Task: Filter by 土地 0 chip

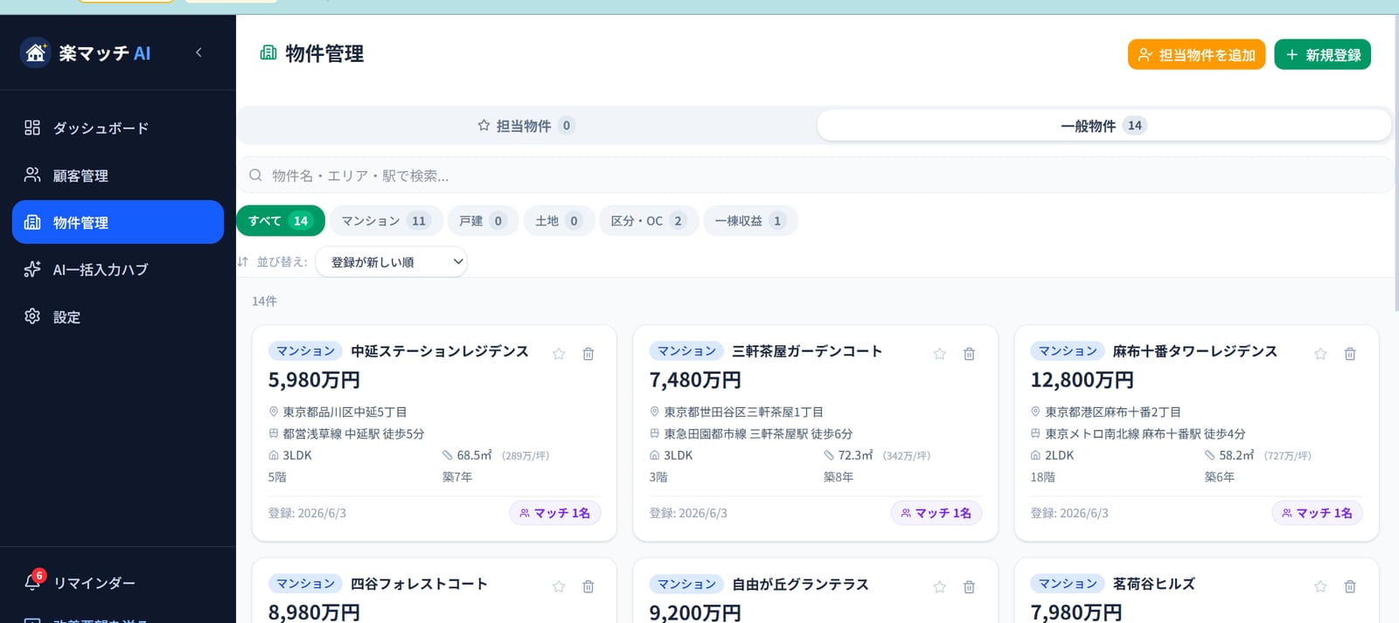Action: point(559,220)
